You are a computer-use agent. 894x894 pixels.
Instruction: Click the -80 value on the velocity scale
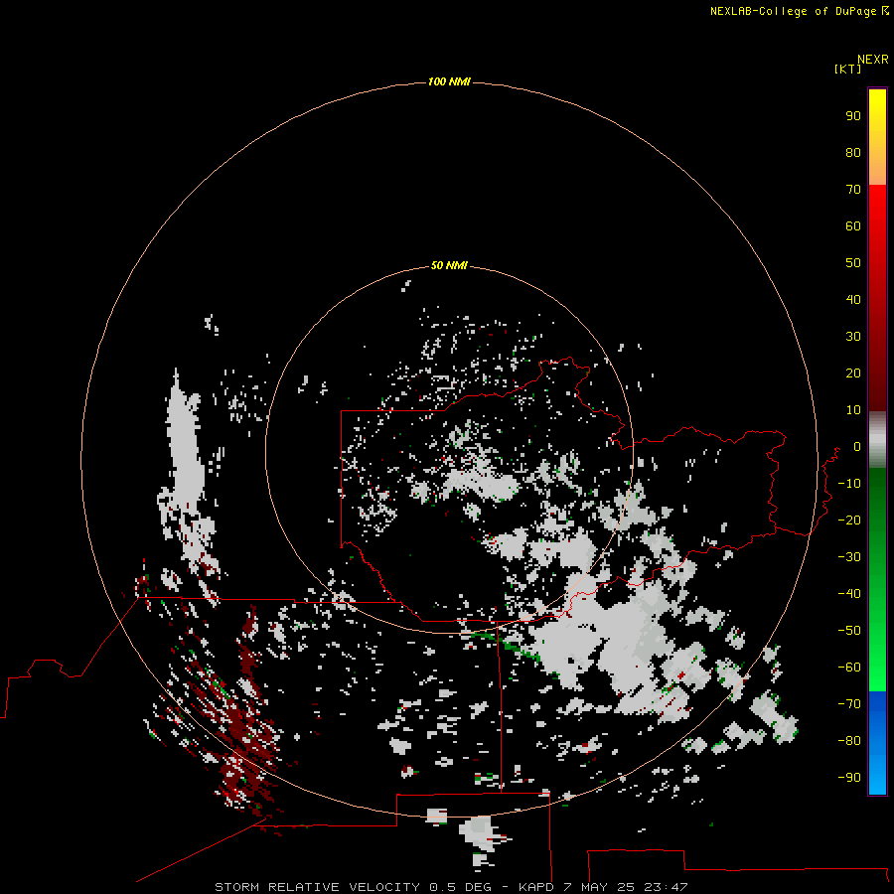[849, 741]
